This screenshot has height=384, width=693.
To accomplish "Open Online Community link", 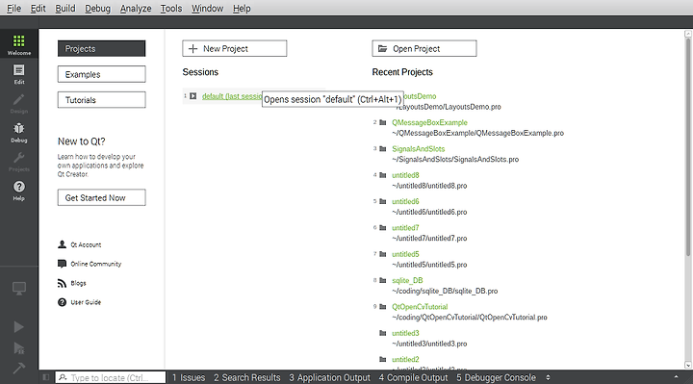I will (x=96, y=264).
